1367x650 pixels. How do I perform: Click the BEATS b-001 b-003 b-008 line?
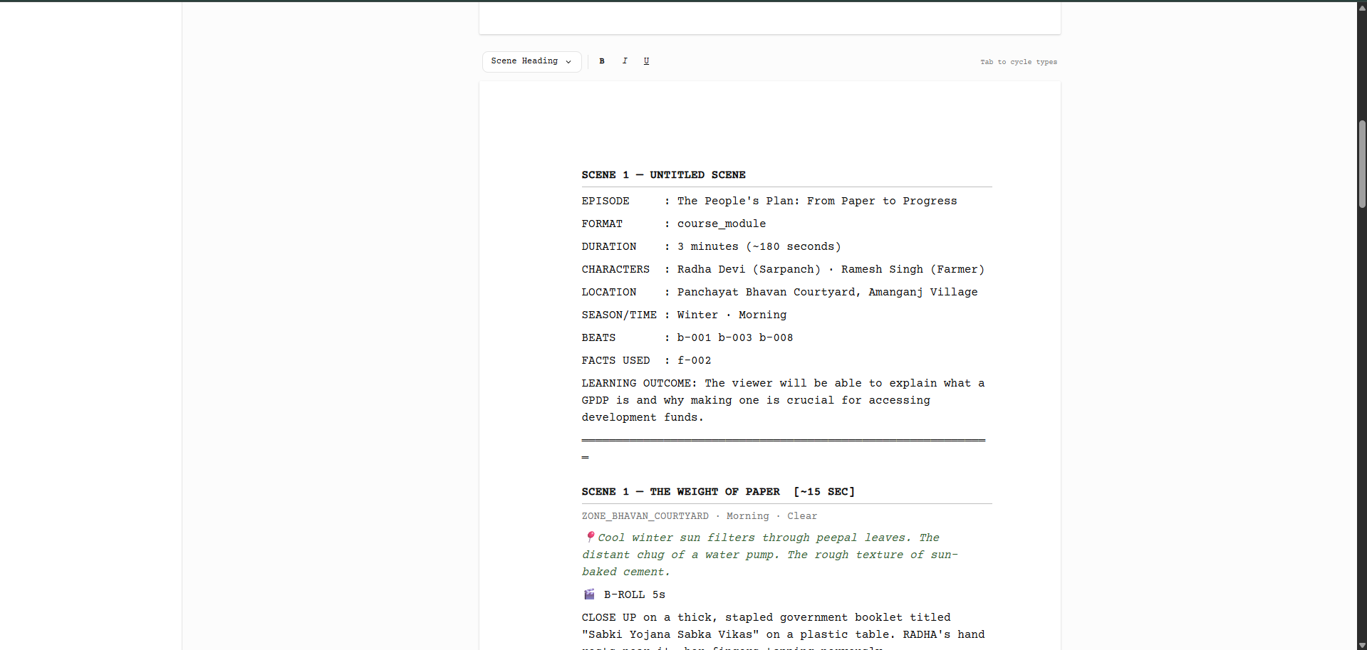pos(687,338)
